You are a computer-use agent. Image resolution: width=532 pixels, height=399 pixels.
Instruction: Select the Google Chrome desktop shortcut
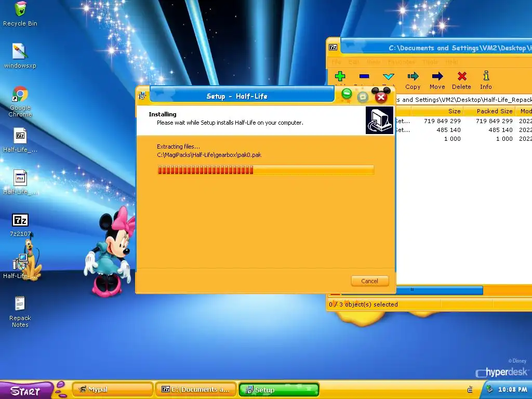[x=20, y=94]
